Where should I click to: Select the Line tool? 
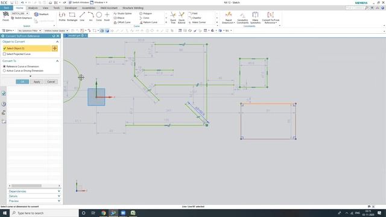click(82, 17)
